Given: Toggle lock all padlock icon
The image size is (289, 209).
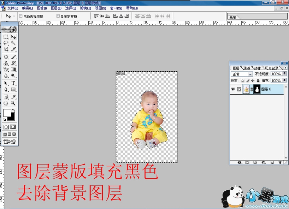Looking at the screenshot, I should pyautogui.click(x=258, y=80).
